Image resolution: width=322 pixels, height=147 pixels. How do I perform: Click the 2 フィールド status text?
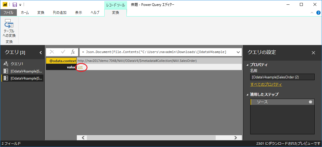click(x=11, y=143)
